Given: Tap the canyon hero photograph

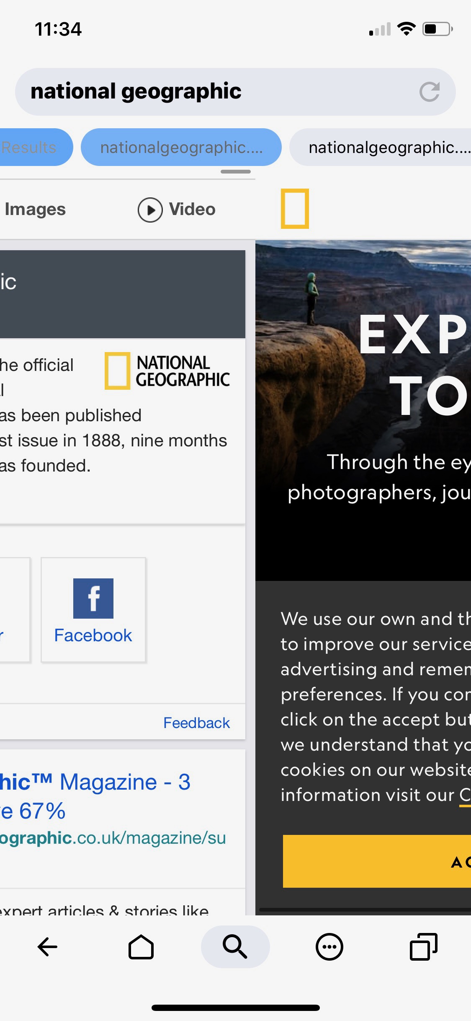Looking at the screenshot, I should pos(363,411).
